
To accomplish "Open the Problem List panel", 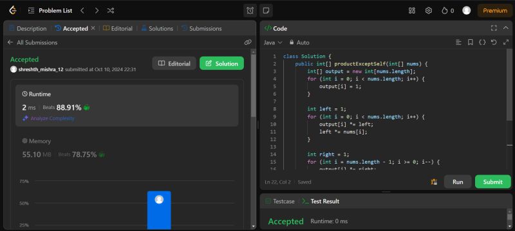I will [51, 10].
